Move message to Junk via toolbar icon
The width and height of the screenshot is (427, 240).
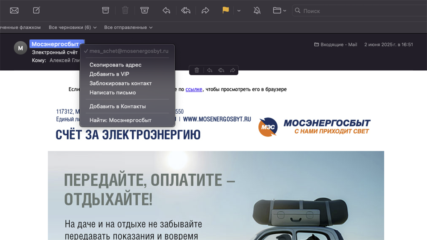(145, 10)
